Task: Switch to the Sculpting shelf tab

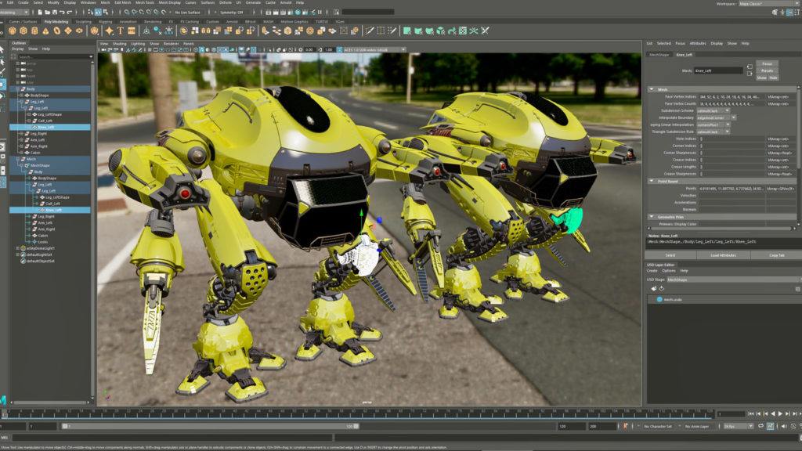Action: click(x=82, y=22)
